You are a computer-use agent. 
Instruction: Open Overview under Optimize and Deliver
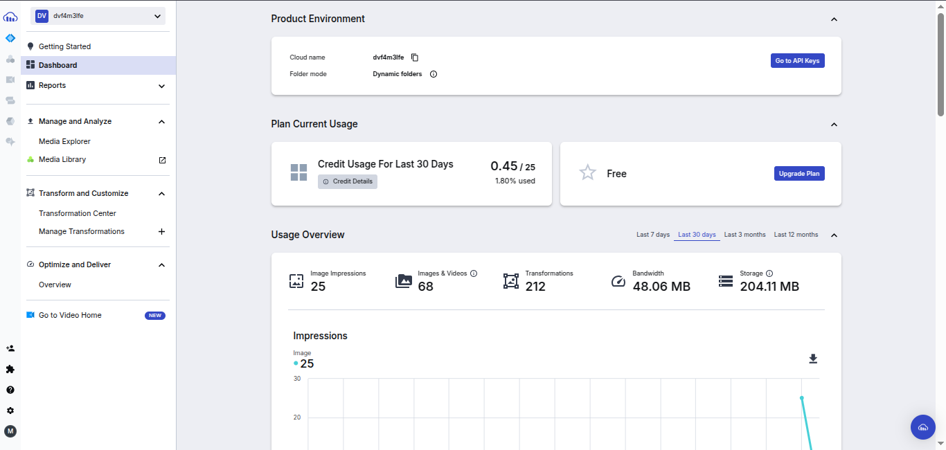(x=55, y=285)
